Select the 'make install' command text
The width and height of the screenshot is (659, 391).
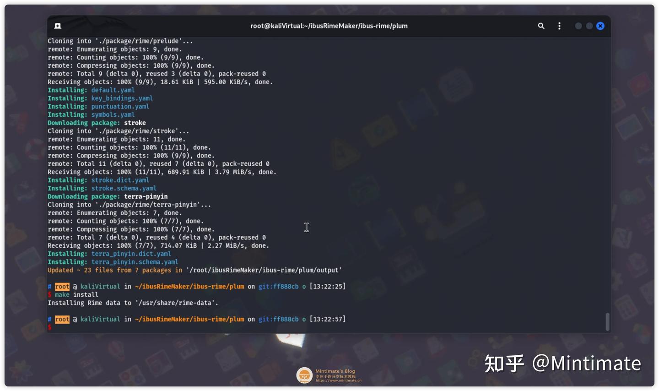click(x=76, y=294)
